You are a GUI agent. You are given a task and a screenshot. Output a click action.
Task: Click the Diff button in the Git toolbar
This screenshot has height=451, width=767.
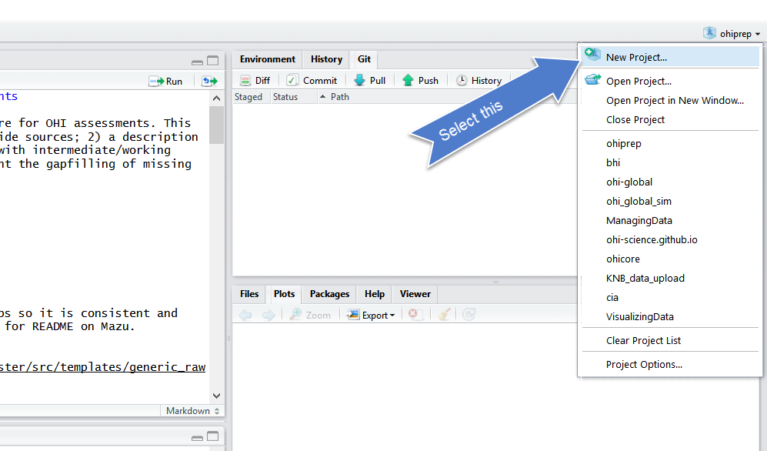(255, 81)
